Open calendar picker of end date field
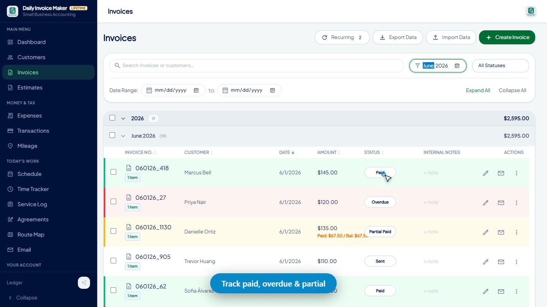Image resolution: width=547 pixels, height=307 pixels. (272, 90)
